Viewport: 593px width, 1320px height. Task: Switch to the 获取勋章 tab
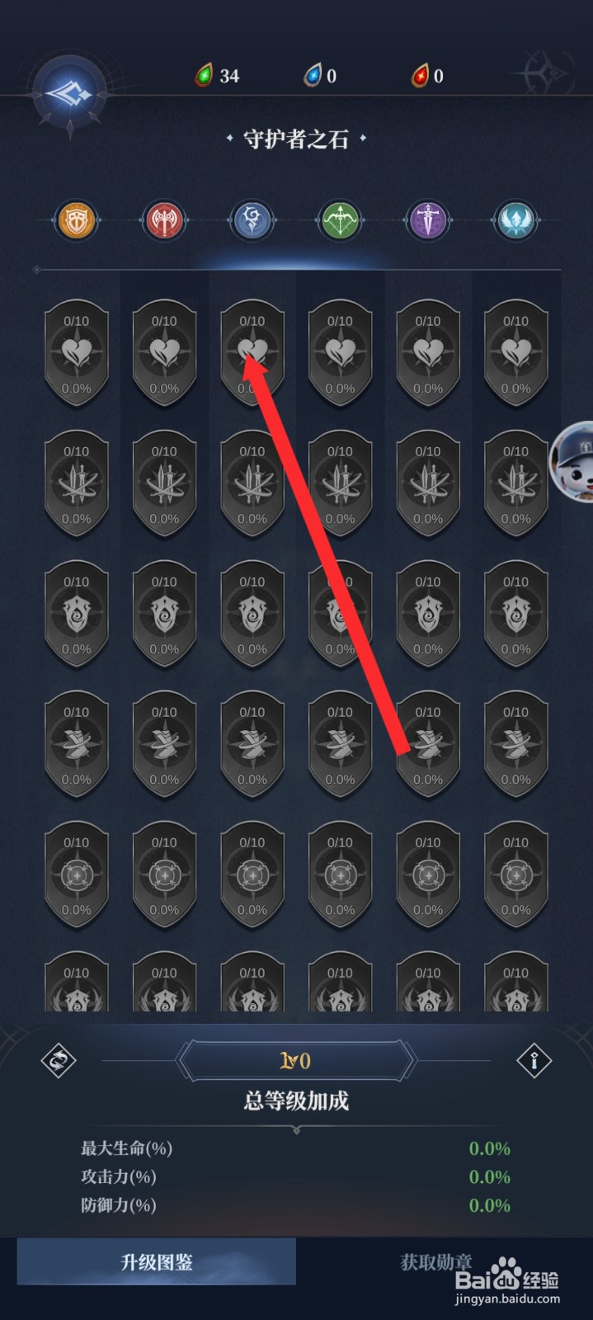(437, 1261)
